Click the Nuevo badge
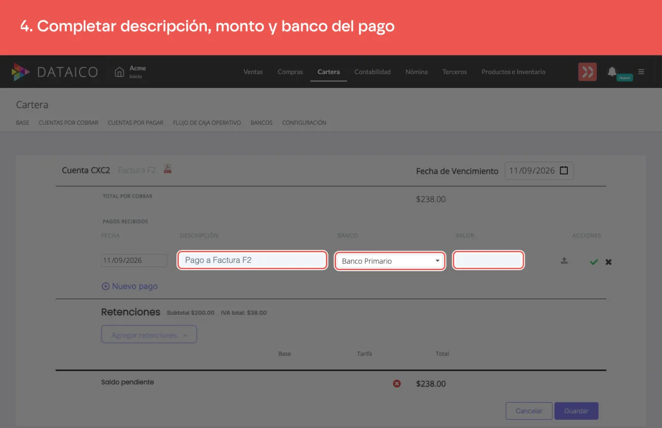This screenshot has height=428, width=662. 625,78
